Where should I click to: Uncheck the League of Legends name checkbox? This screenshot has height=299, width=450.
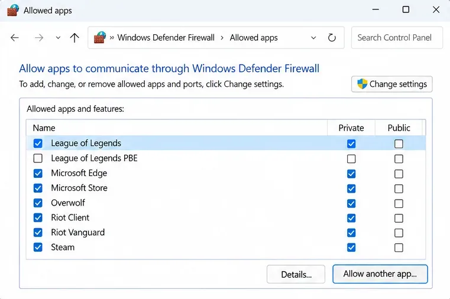point(38,144)
